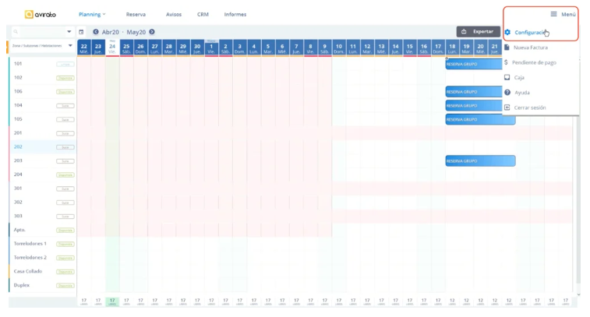The height and width of the screenshot is (317, 590).
Task: Open the CRM section
Action: click(203, 14)
